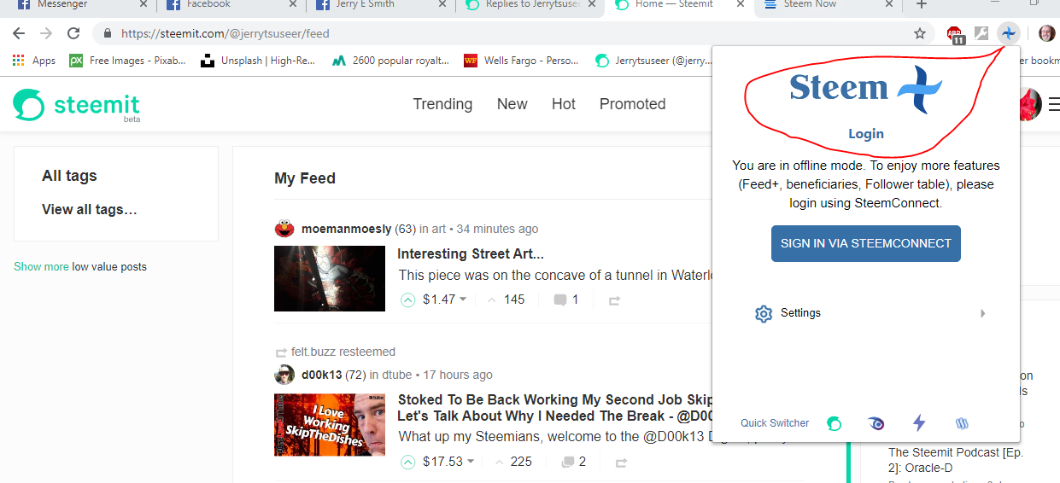This screenshot has height=483, width=1060.
Task: Click the Login link in SteemPlus popup
Action: 866,134
